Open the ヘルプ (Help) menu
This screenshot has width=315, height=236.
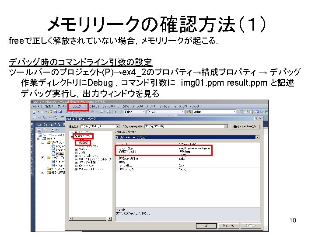point(196,106)
